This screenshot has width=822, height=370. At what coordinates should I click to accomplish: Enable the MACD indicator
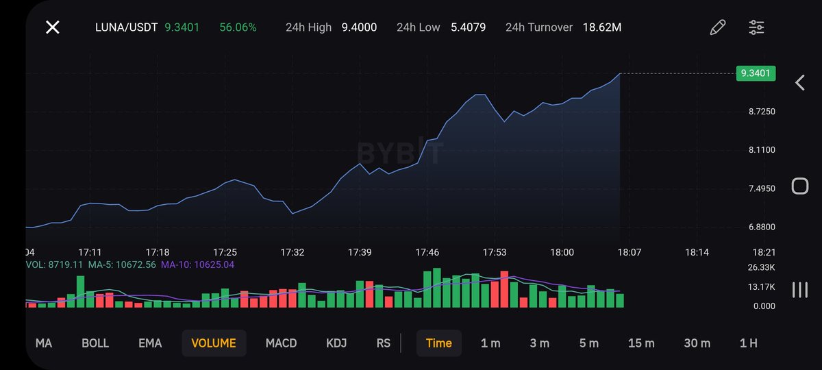(281, 343)
